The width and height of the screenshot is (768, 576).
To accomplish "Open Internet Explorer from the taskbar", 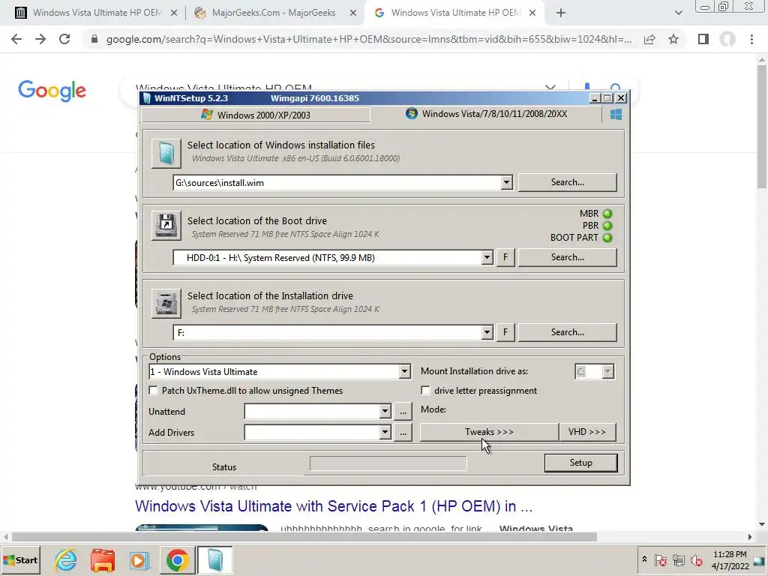I will tap(66, 560).
